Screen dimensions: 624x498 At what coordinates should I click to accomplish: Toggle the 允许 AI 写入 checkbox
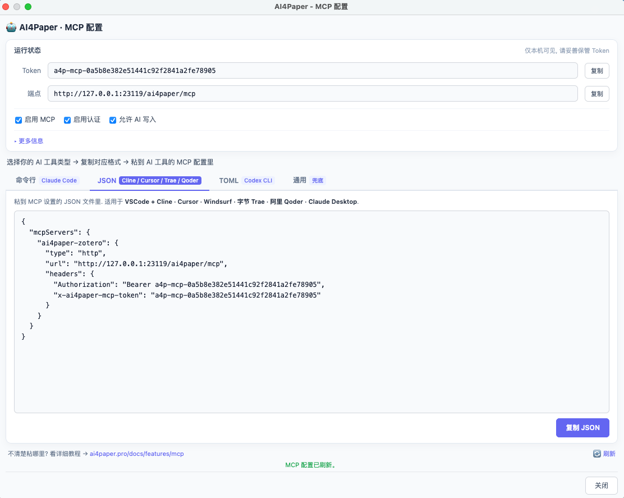click(x=113, y=120)
